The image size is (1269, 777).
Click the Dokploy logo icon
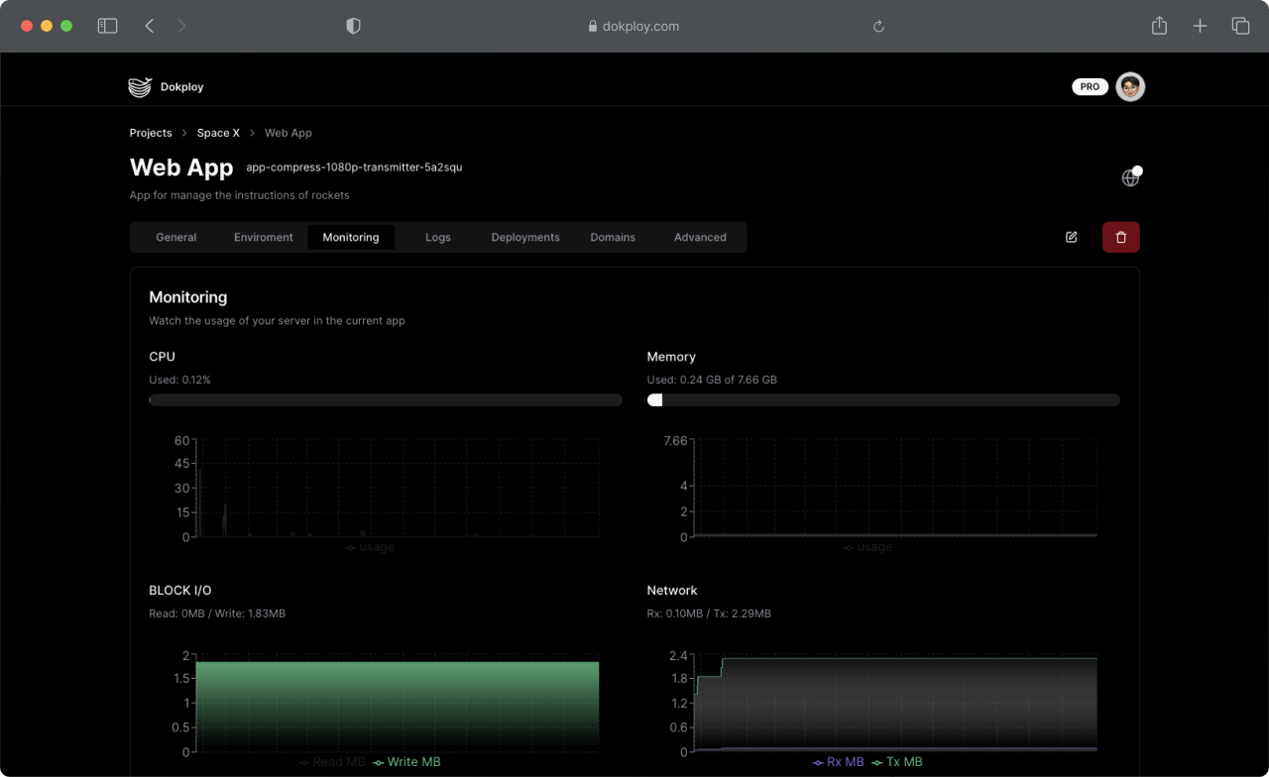click(140, 87)
